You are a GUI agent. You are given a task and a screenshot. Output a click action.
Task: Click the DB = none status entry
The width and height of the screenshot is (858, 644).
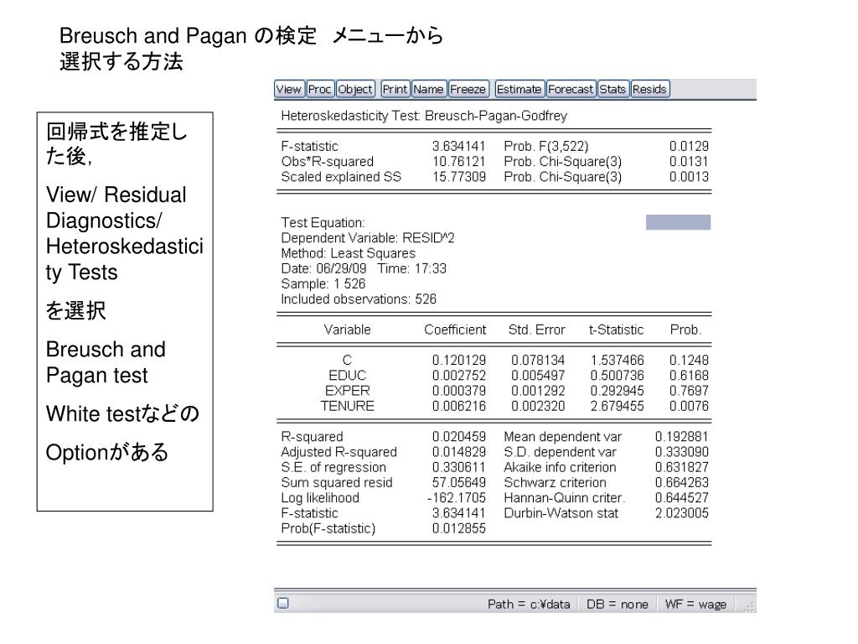tap(618, 604)
